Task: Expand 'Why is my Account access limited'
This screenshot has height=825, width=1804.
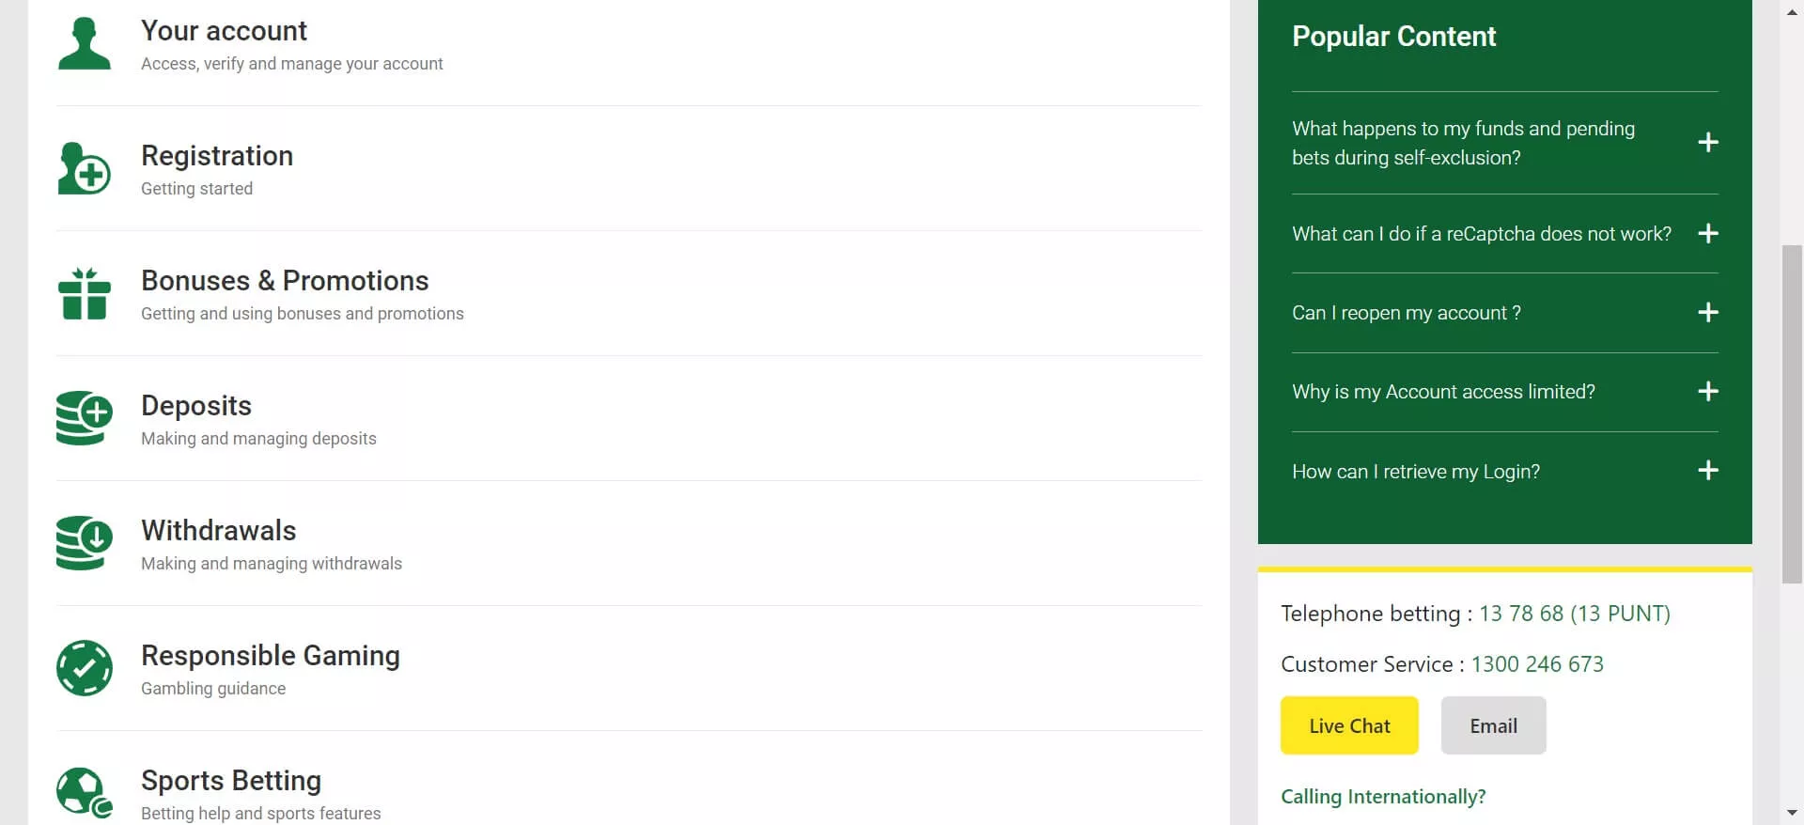Action: point(1707,392)
